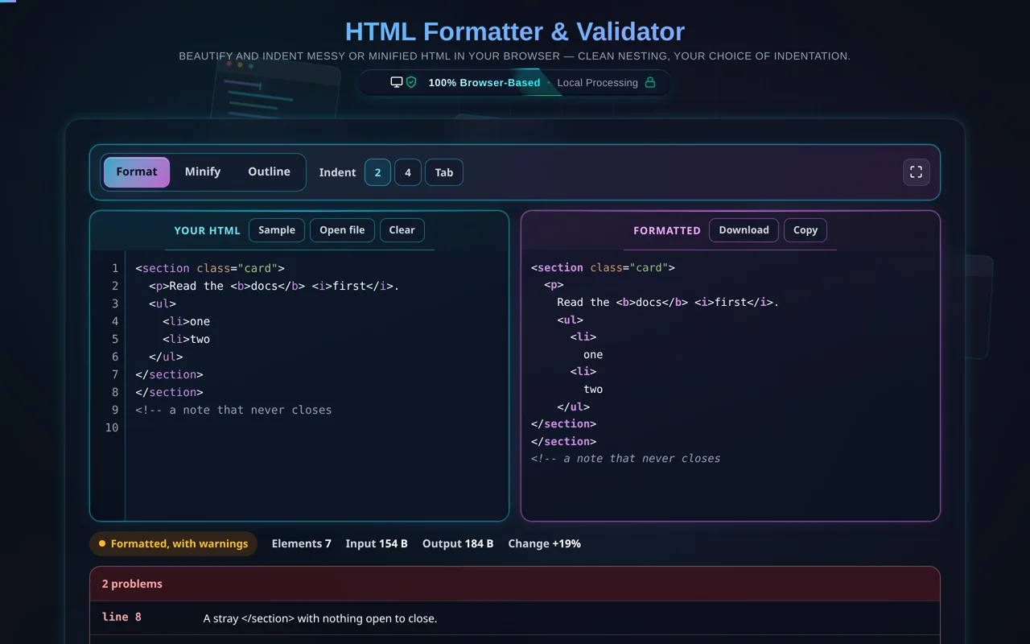Click the "Read the docs first" formatted output line

pyautogui.click(x=668, y=302)
